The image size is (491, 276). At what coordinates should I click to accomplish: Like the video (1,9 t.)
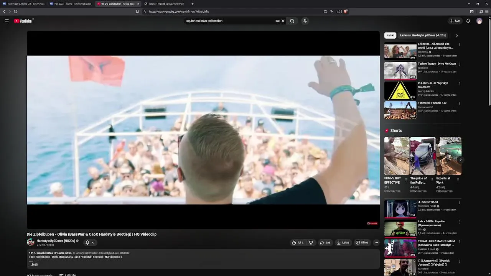[x=297, y=243]
